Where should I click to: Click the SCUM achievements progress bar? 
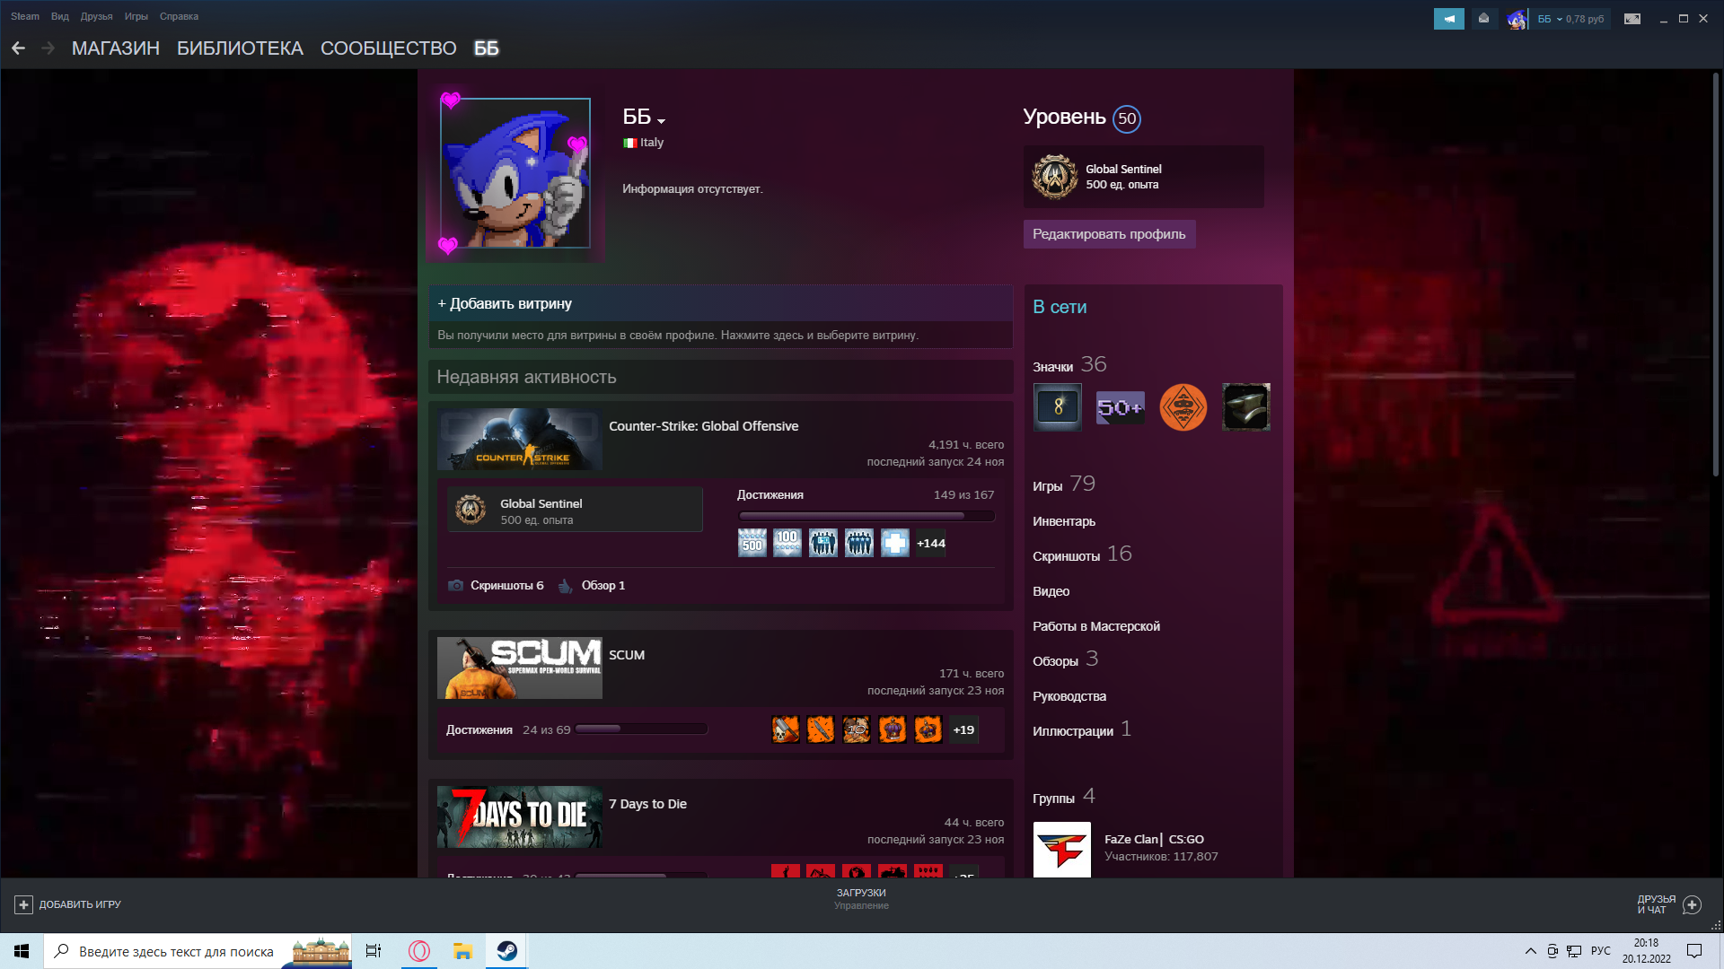(641, 729)
